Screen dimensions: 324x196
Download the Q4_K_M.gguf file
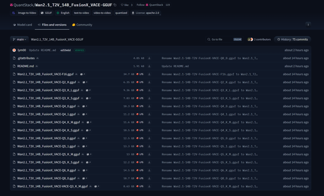149,122
